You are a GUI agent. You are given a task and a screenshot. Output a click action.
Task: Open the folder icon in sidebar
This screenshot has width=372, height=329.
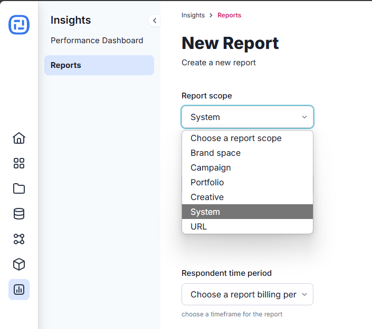pos(19,188)
